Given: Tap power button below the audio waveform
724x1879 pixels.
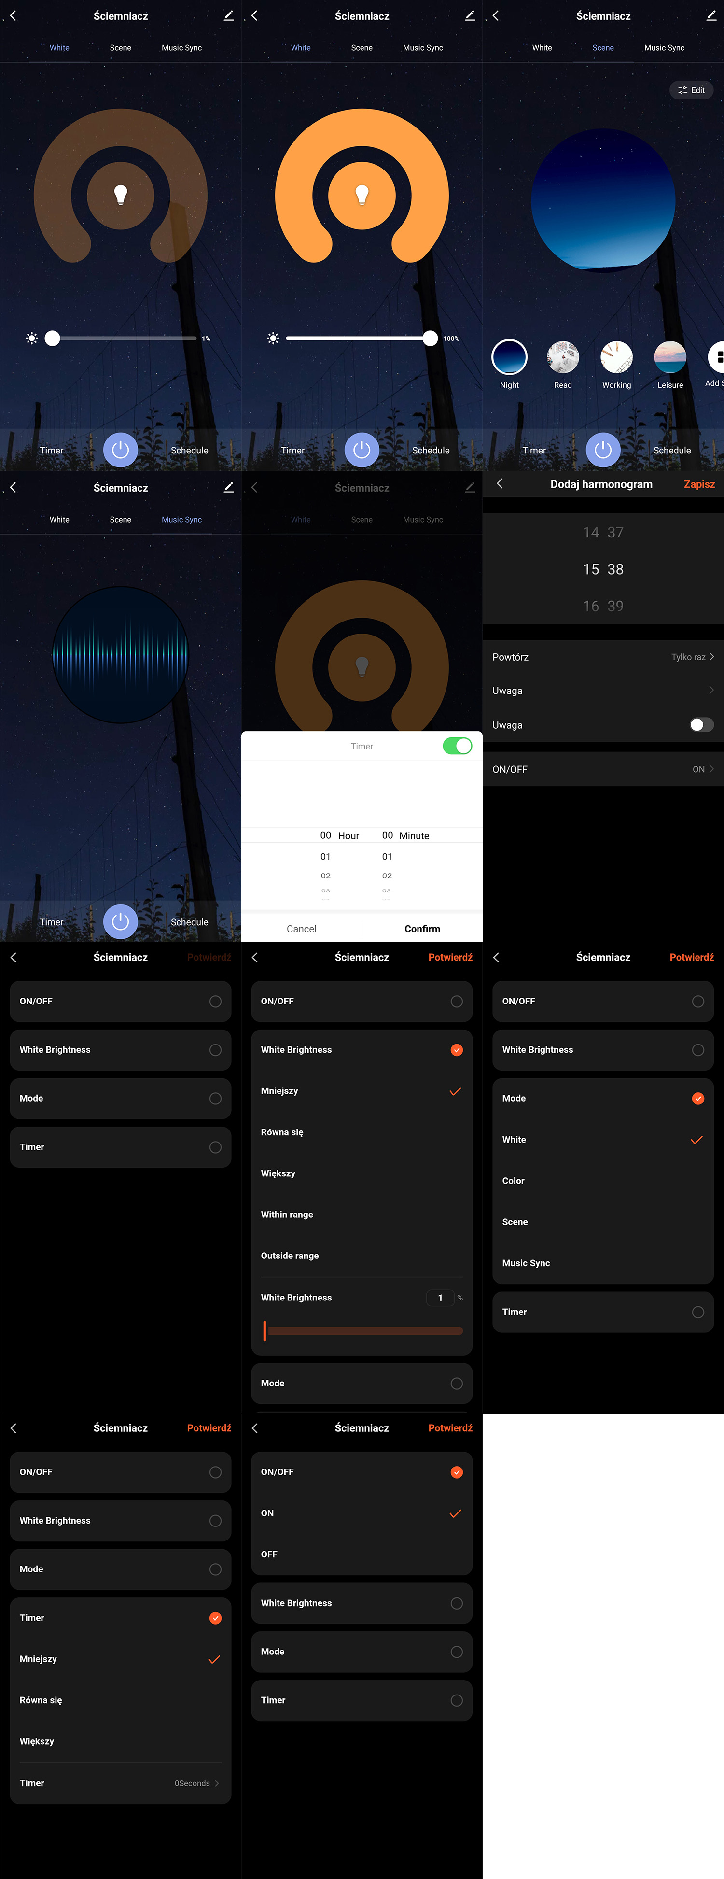Looking at the screenshot, I should pyautogui.click(x=120, y=921).
